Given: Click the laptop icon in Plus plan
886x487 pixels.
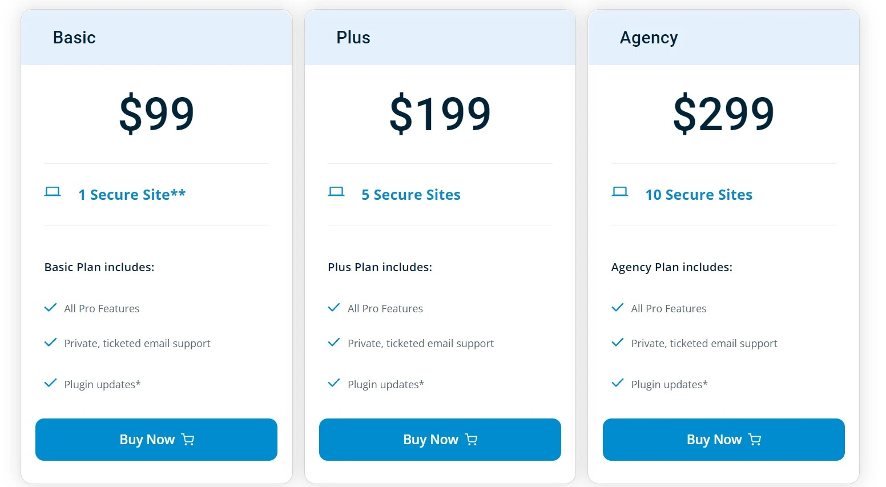Looking at the screenshot, I should (336, 192).
